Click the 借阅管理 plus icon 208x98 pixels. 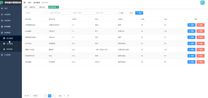coord(2,32)
